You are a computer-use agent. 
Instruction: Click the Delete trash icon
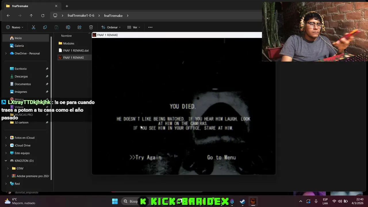point(91,27)
